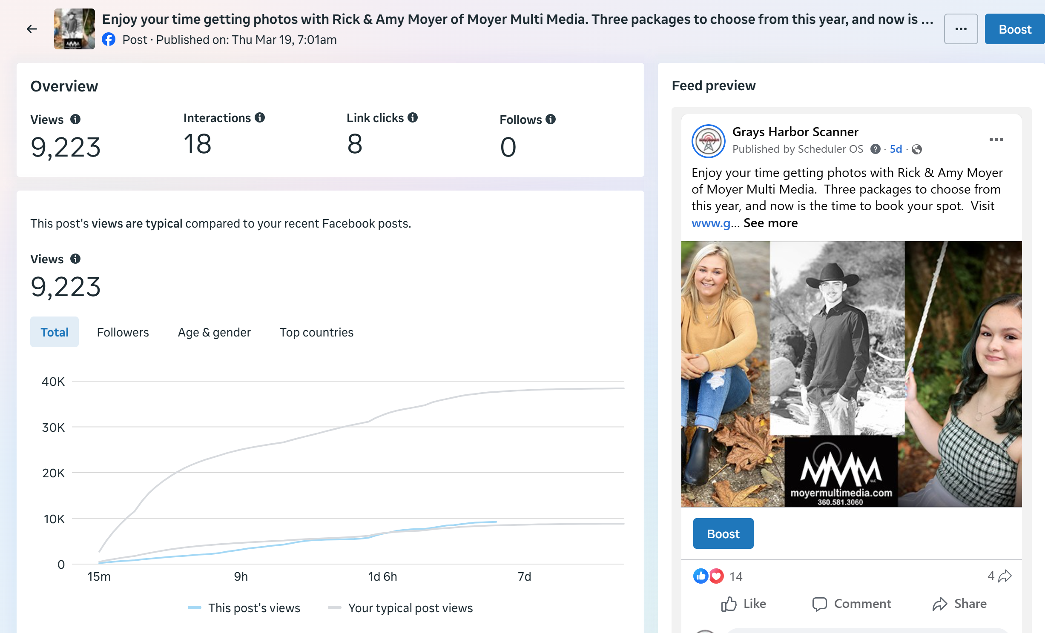Screen dimensions: 1045x633
Task: Switch to the Followers tab
Action: tap(123, 332)
